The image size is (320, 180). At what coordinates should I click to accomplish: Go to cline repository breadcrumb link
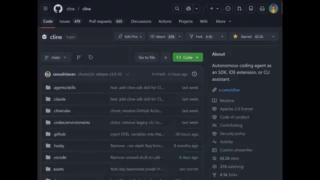[86, 9]
